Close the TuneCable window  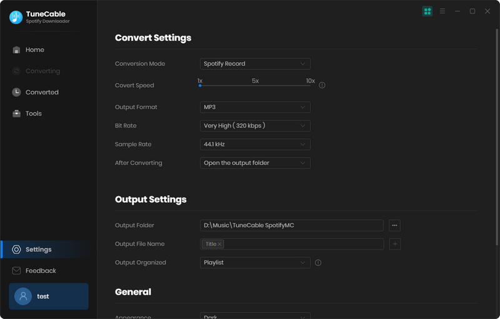[487, 11]
